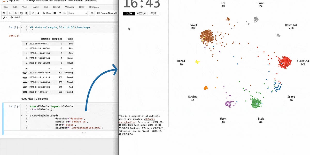Image resolution: width=310 pixels, height=155 pixels.
Task: Click the Hospital <1% label
Action: click(x=291, y=27)
